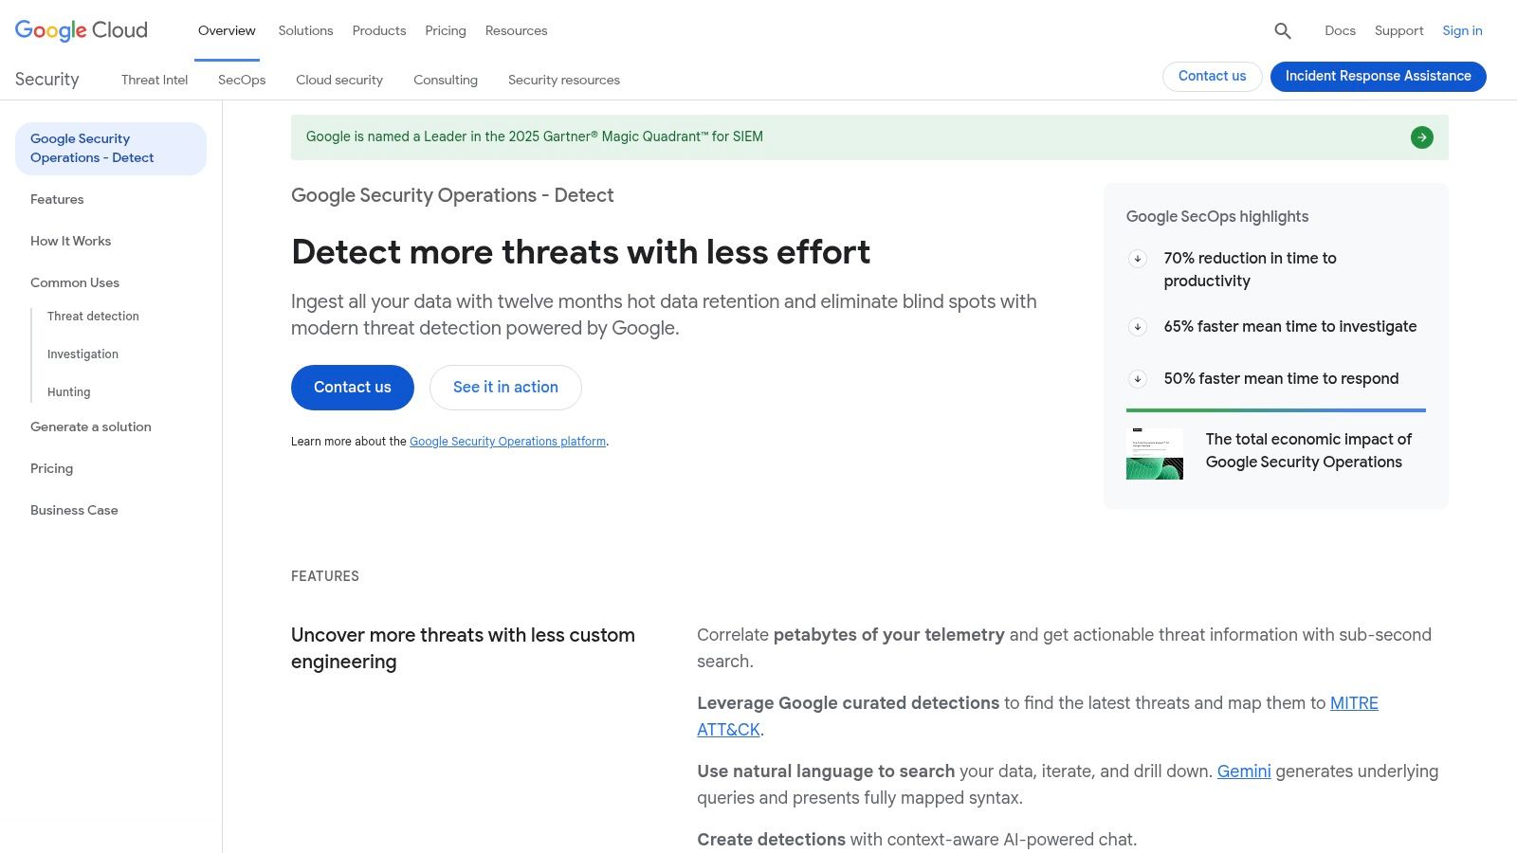The image size is (1517, 853).
Task: Click the Google Cloud logo
Action: [x=82, y=30]
